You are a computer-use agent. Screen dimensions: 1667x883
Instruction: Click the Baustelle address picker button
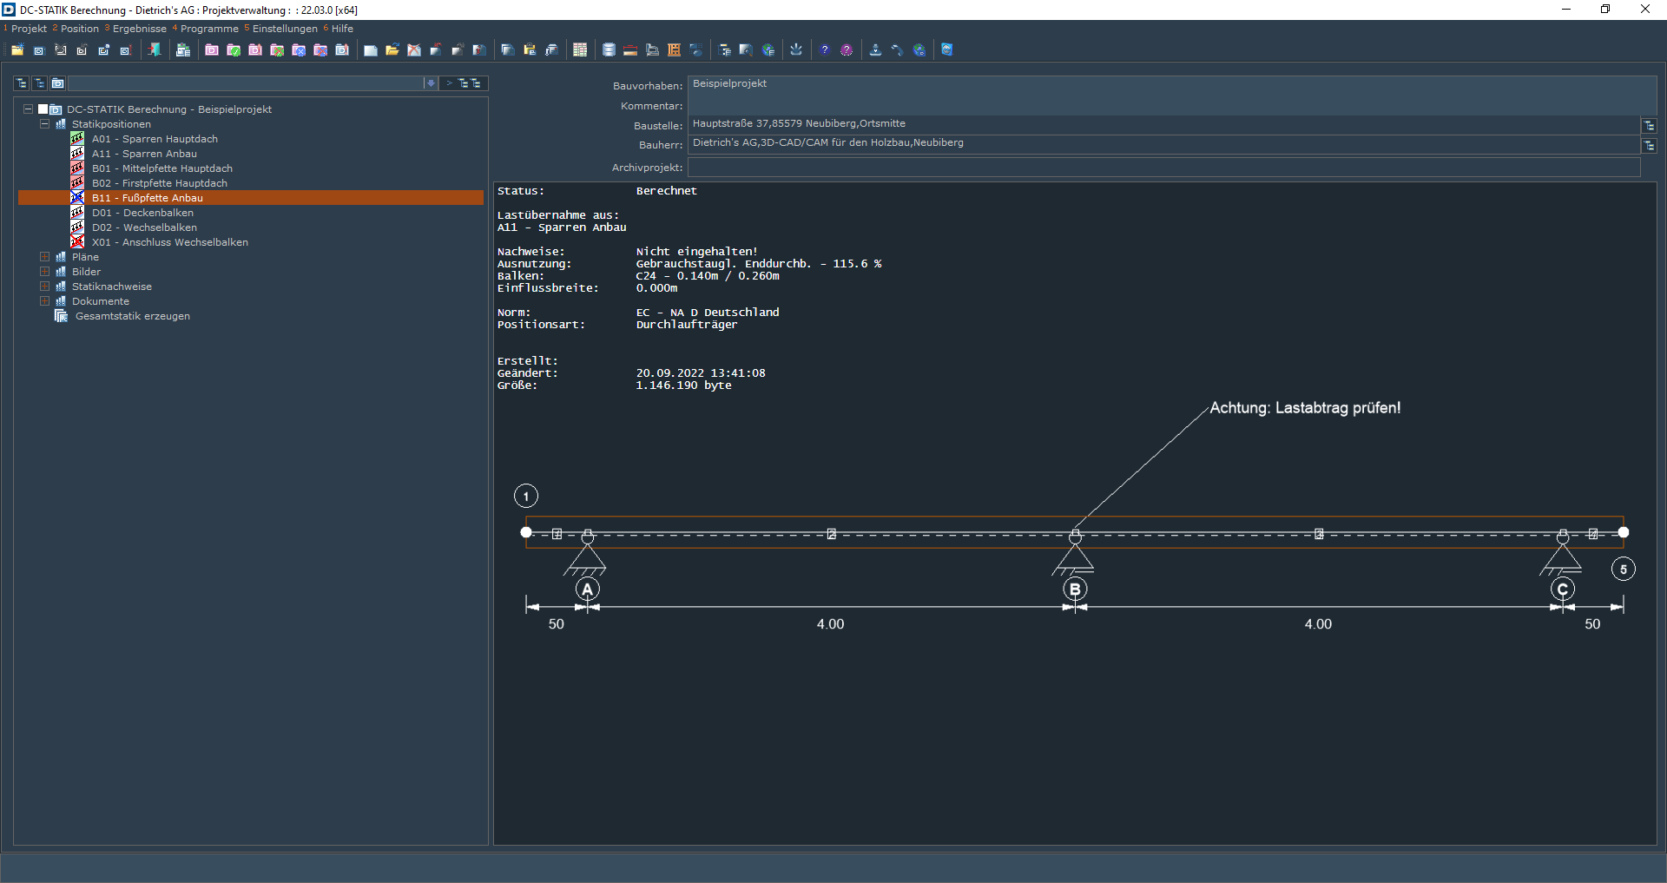1649,126
